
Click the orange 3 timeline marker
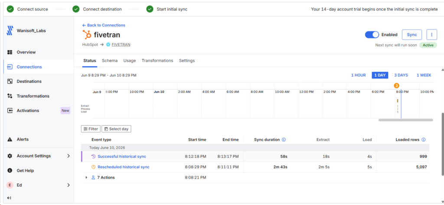coord(396,85)
